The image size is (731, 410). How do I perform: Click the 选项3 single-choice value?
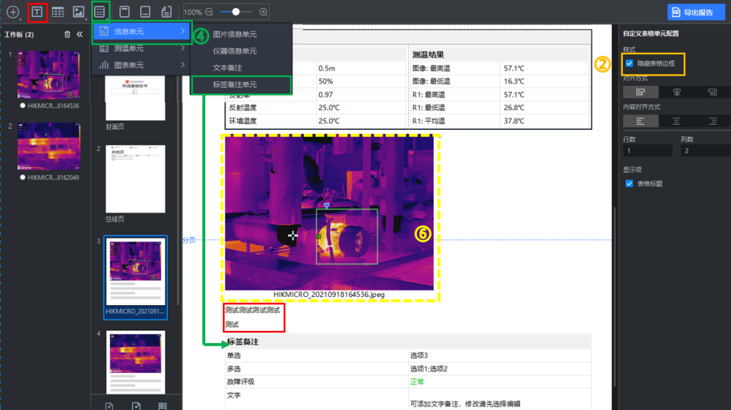coord(419,355)
